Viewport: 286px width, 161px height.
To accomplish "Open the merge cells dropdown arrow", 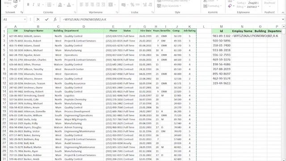I will click(115, 4).
